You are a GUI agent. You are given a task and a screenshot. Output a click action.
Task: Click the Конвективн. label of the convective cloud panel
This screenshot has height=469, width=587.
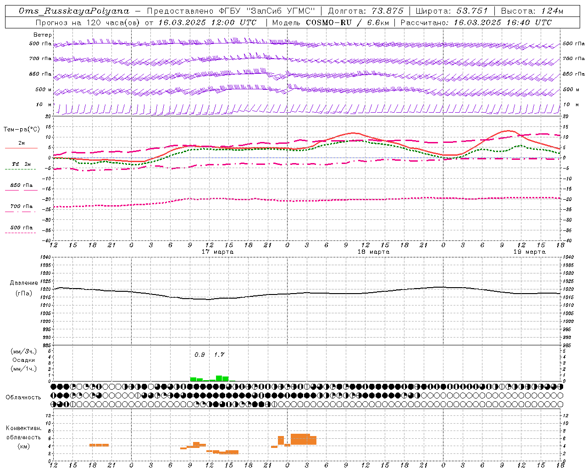[24, 428]
